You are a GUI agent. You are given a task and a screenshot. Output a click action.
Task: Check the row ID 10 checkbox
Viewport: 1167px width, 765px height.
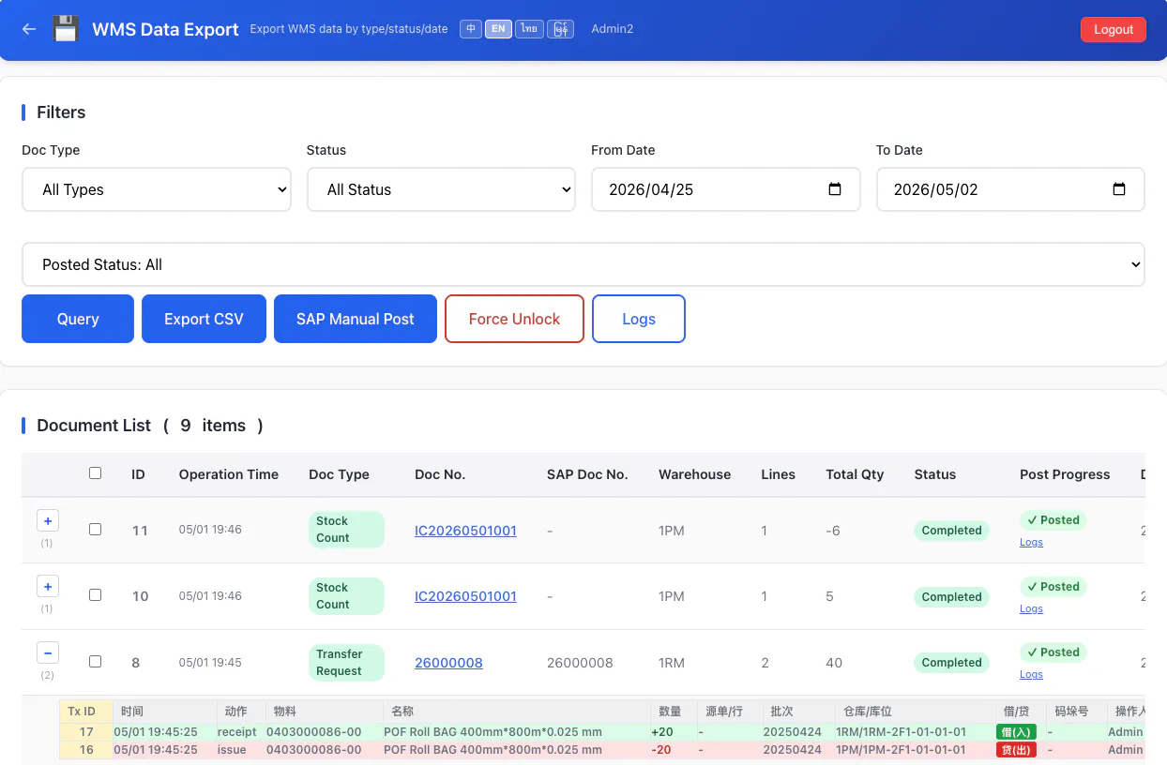[95, 594]
